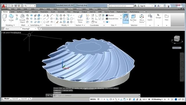Select the Polygon tool in Draw panel
Viewport: 186px width, 105px height.
tap(44, 22)
